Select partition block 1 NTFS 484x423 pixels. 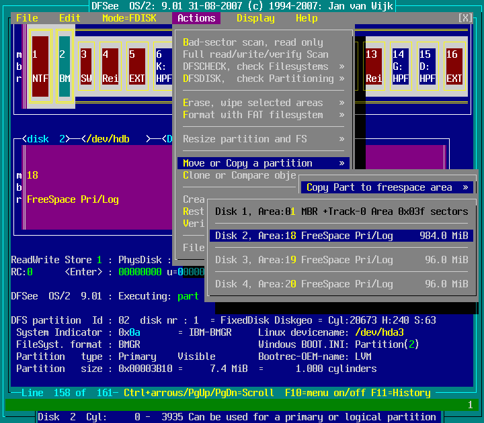click(40, 66)
